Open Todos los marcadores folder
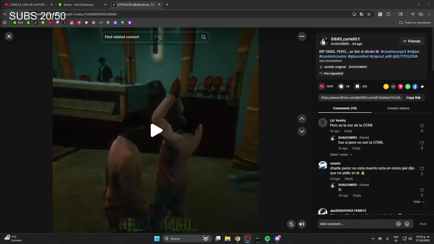The width and height of the screenshot is (434, 244). click(415, 23)
